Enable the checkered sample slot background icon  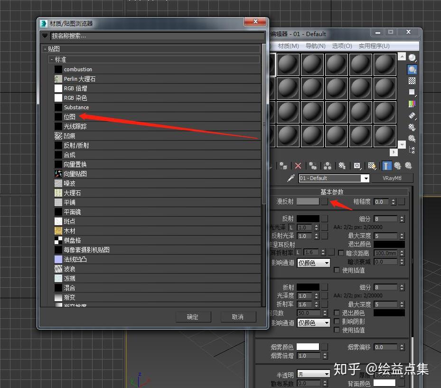[412, 81]
